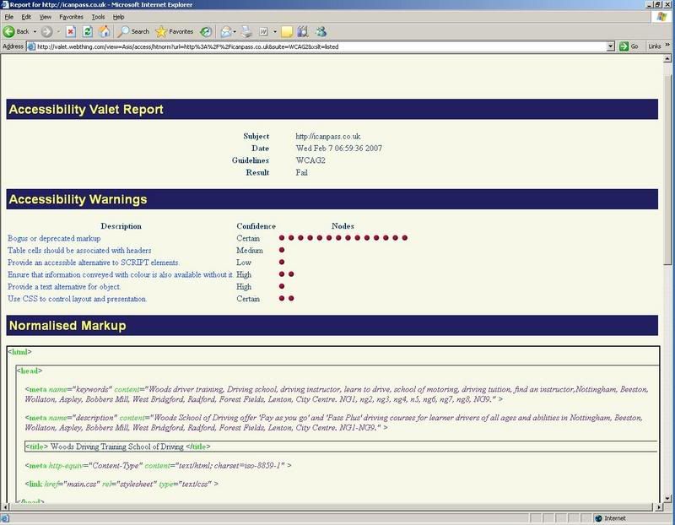Open the Back history dropdown arrow
The height and width of the screenshot is (525, 675).
point(35,31)
